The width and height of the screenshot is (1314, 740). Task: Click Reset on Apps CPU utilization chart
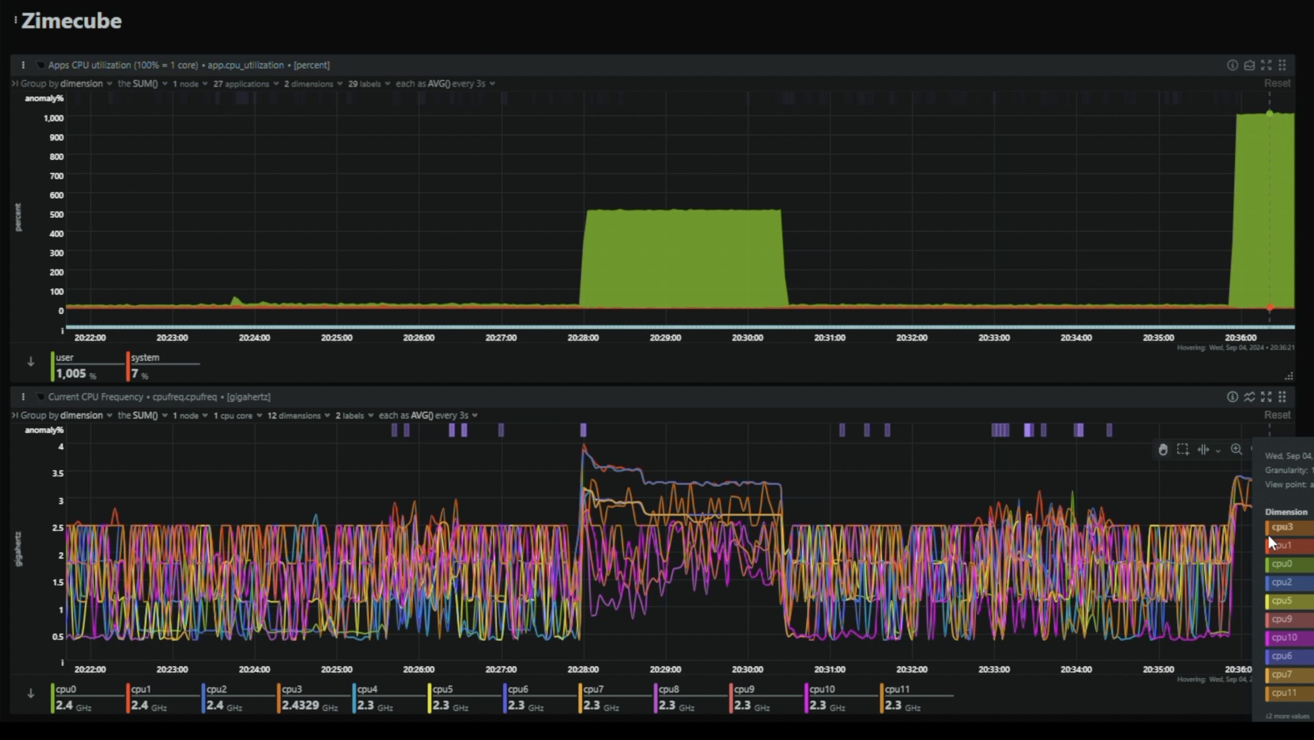pos(1277,83)
